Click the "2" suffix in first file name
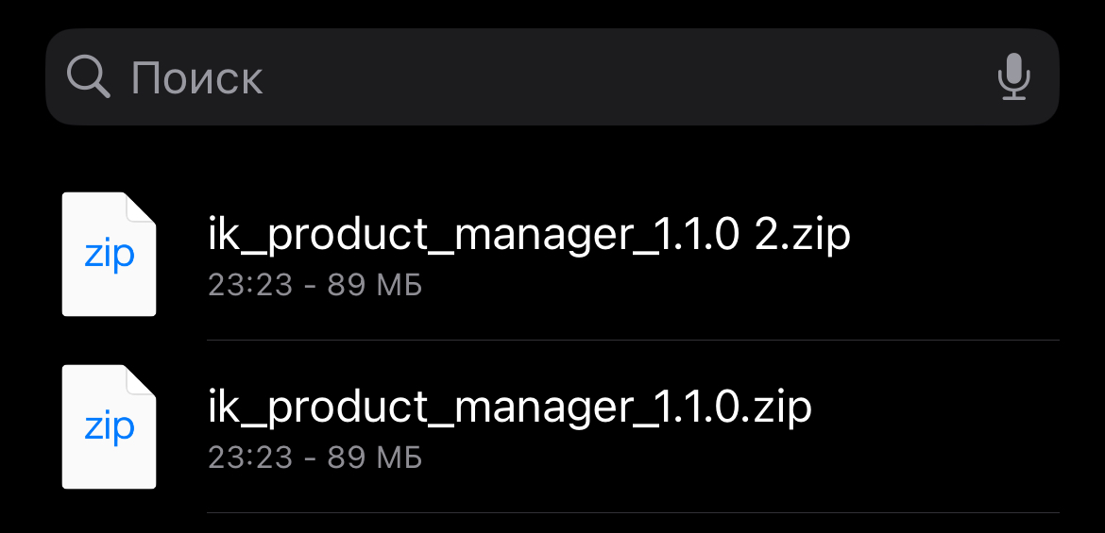 coord(766,236)
